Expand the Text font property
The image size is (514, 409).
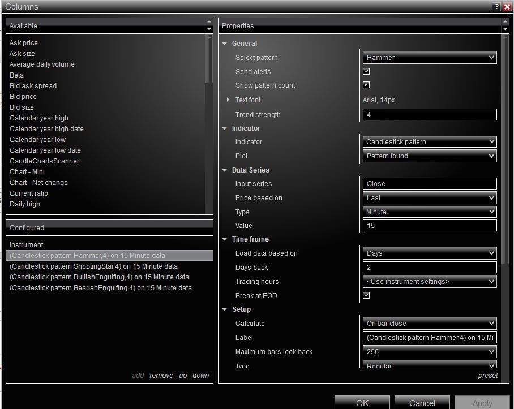tap(228, 100)
